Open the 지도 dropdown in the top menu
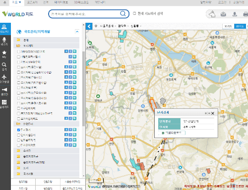This screenshot has width=248, height=190. [x=16, y=2]
